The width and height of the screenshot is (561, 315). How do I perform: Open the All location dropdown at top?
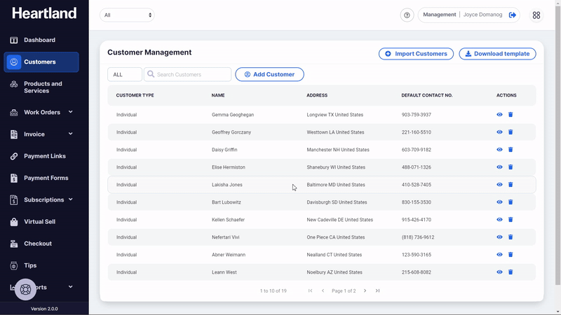[x=127, y=15]
